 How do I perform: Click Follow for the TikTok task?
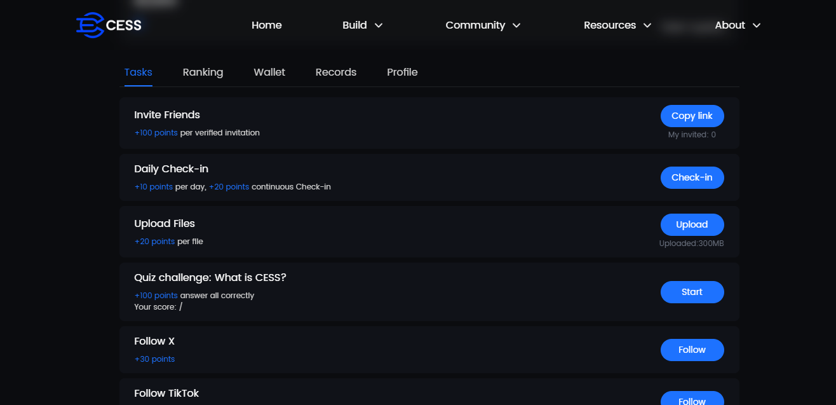(692, 399)
